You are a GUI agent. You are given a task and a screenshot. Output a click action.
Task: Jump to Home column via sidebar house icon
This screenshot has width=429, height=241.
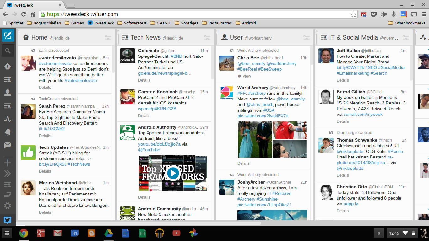point(8,66)
